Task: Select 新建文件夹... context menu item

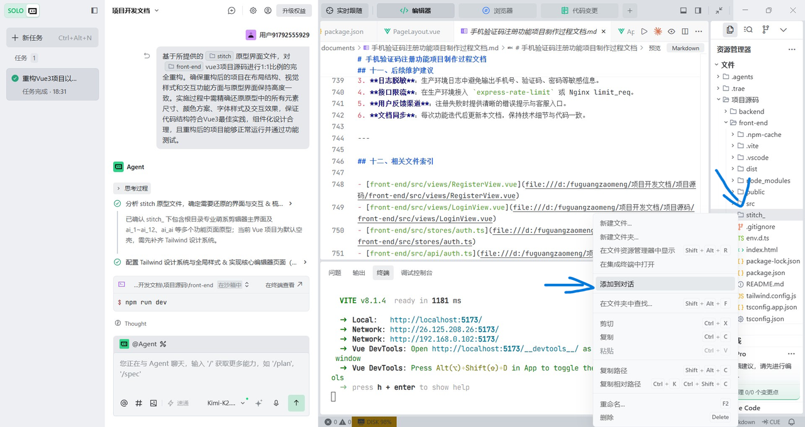Action: [x=663, y=237]
